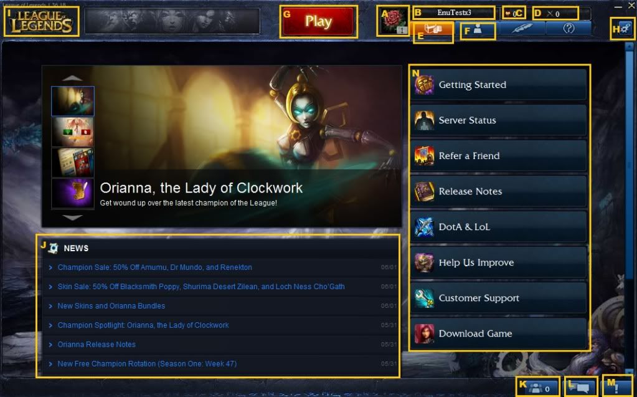Open the store treasure chest tab
Screen dimensions: 637x397
coord(433,30)
